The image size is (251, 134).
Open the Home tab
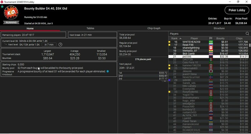point(30,28)
